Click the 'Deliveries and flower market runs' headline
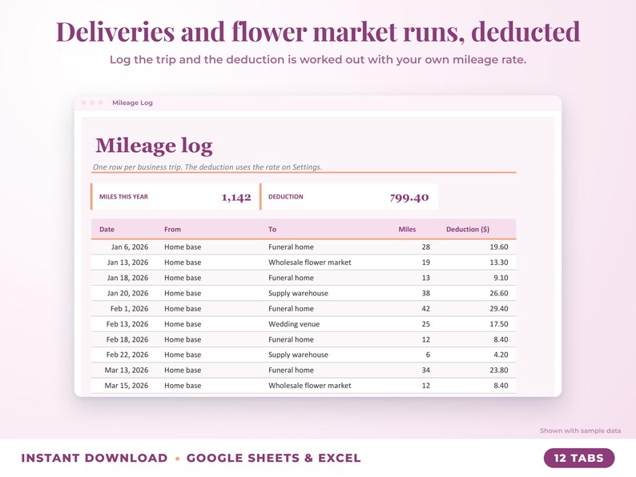The height and width of the screenshot is (477, 636). click(318, 31)
